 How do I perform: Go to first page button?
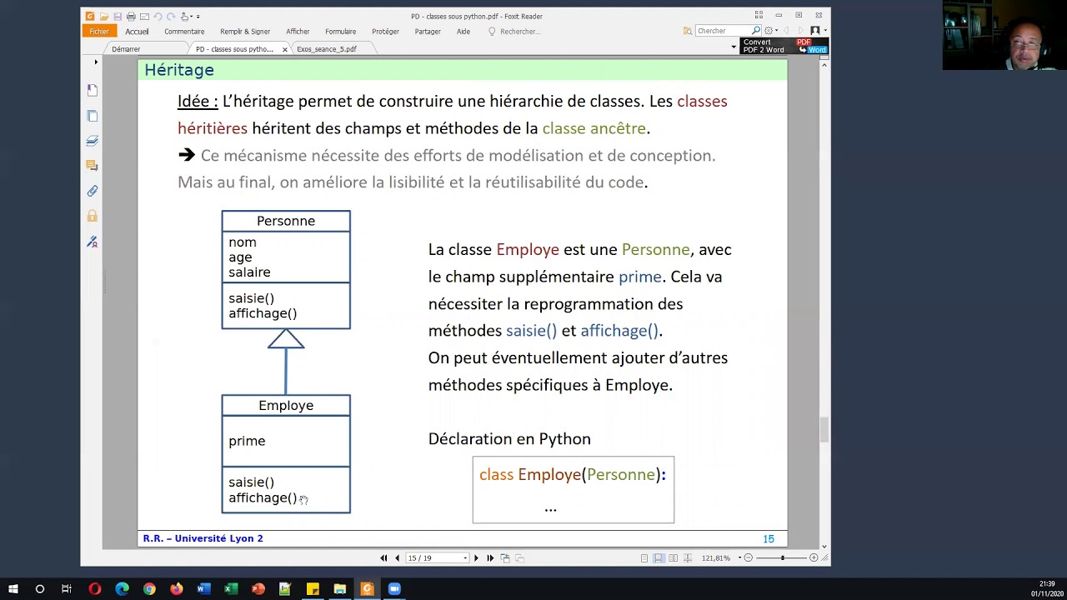383,558
